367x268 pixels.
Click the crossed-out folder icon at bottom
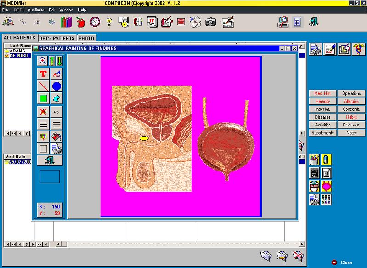coord(298,256)
